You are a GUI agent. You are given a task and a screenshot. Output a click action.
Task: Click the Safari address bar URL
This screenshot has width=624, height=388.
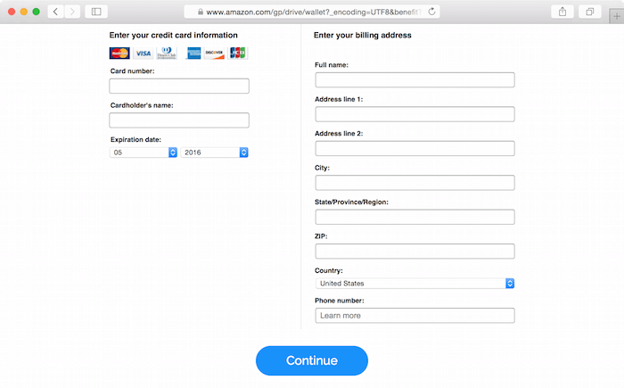[312, 12]
